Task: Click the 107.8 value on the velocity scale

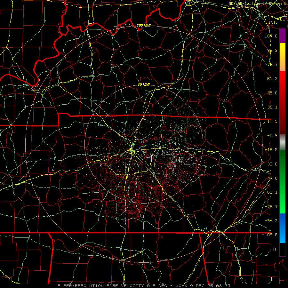Action: (x=271, y=36)
